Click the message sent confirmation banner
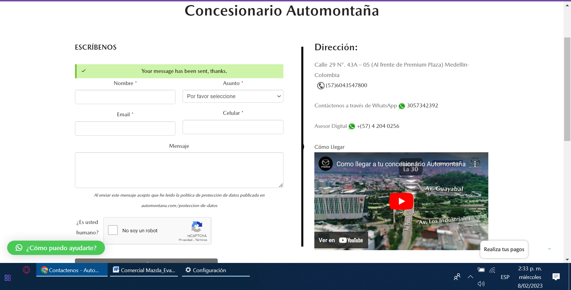This screenshot has width=571, height=290. 179,71
